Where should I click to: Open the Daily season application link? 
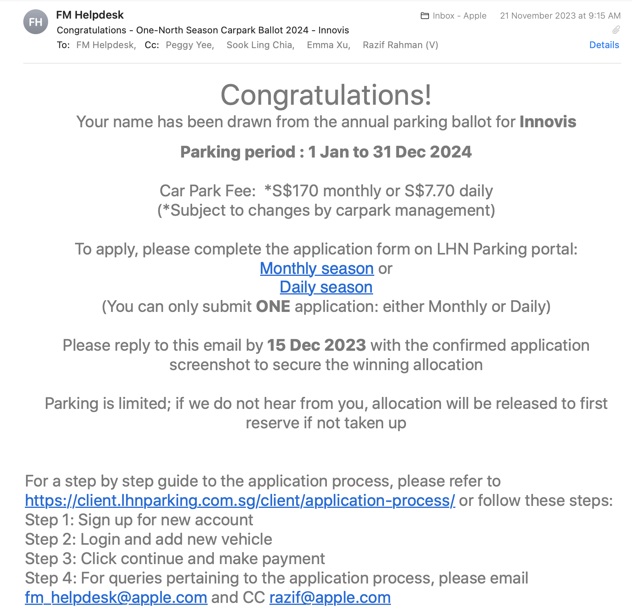click(326, 287)
